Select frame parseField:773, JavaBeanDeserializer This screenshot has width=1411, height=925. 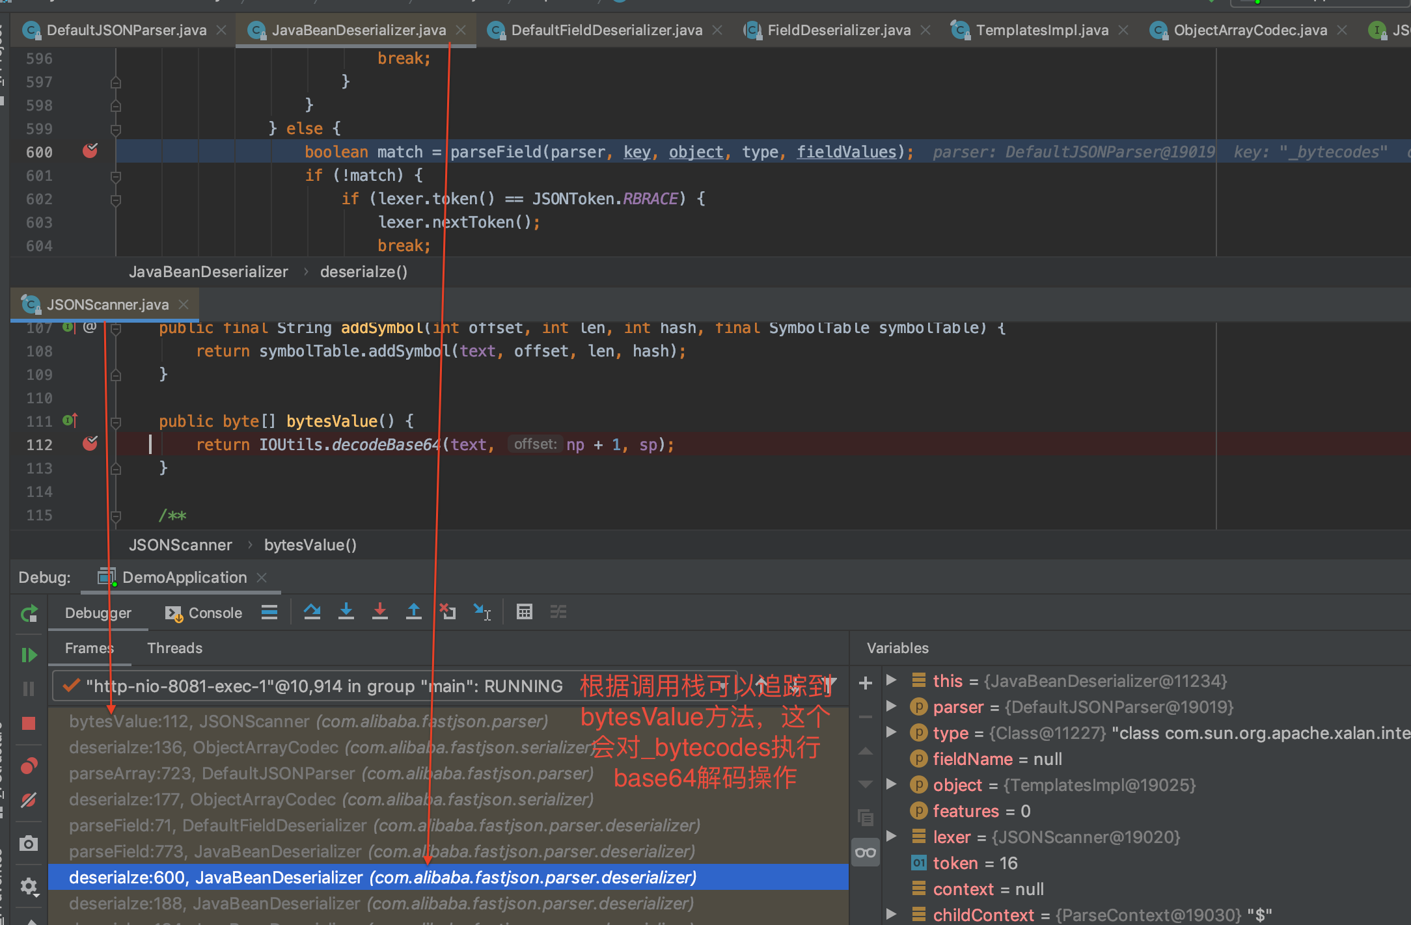tap(448, 851)
